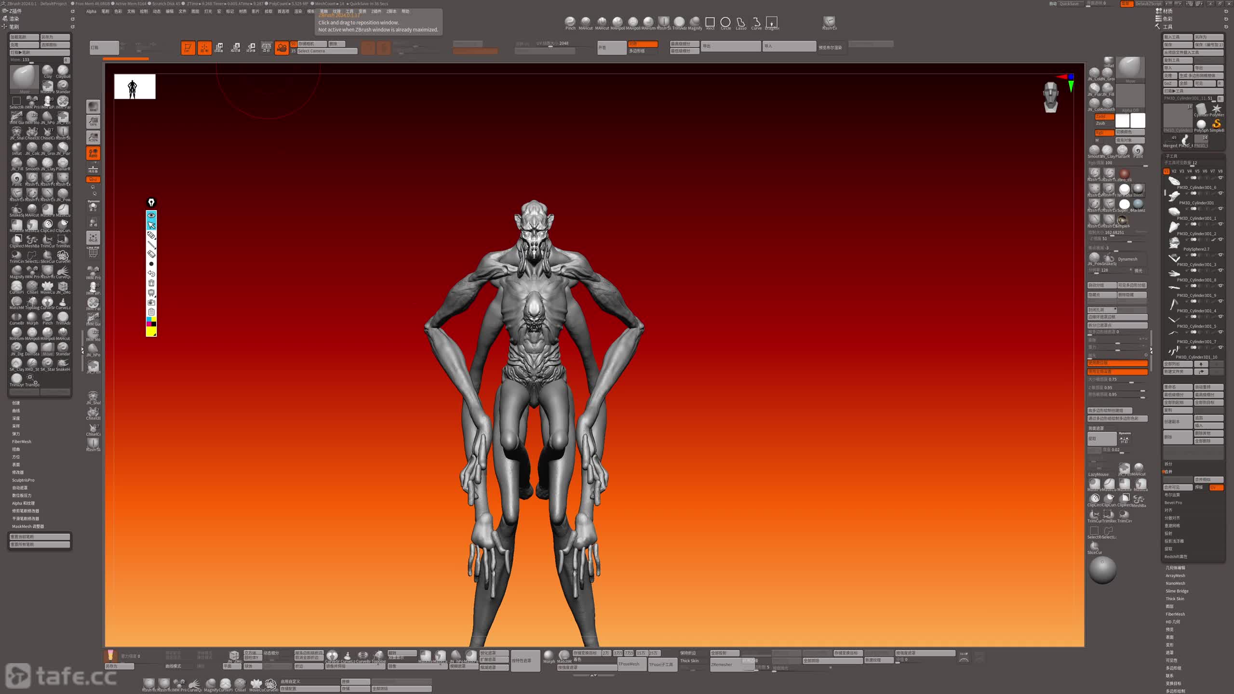Open the 首选项 preferences menu

(x=283, y=11)
